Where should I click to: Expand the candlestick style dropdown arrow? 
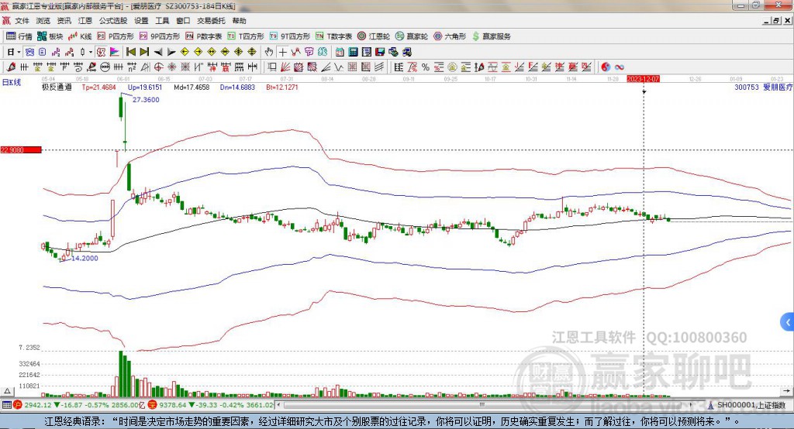[x=91, y=52]
